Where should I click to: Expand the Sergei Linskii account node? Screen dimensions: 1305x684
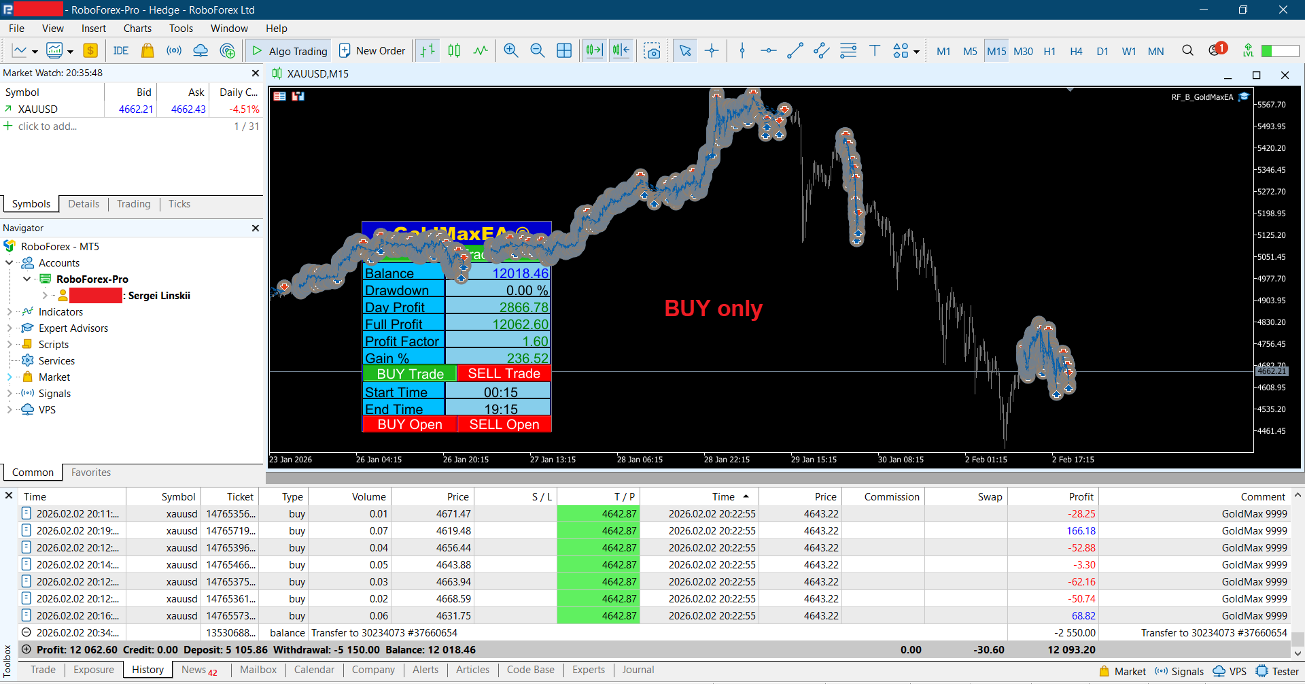coord(45,296)
